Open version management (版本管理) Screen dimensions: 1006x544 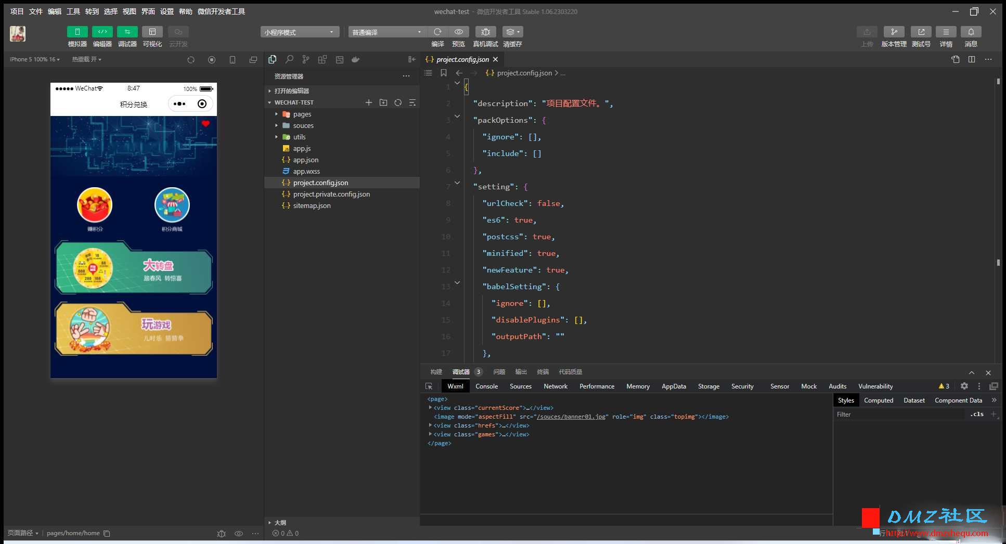point(894,32)
